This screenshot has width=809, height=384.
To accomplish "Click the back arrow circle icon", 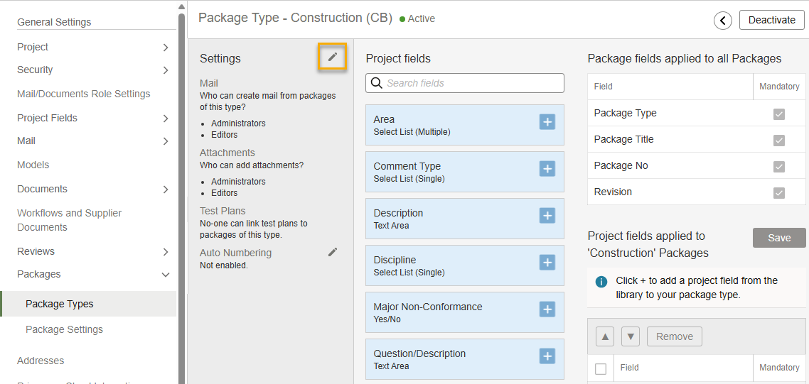I will click(x=723, y=21).
